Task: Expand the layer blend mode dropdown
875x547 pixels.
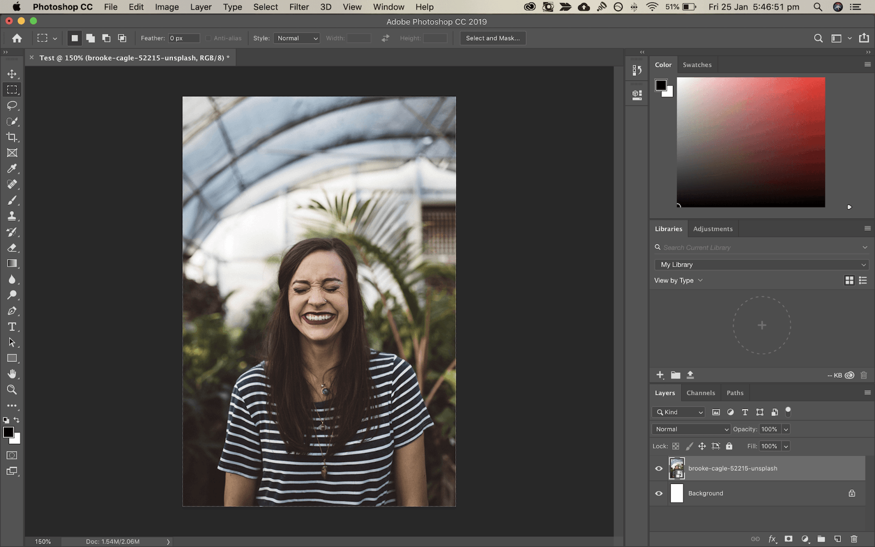Action: [x=691, y=429]
